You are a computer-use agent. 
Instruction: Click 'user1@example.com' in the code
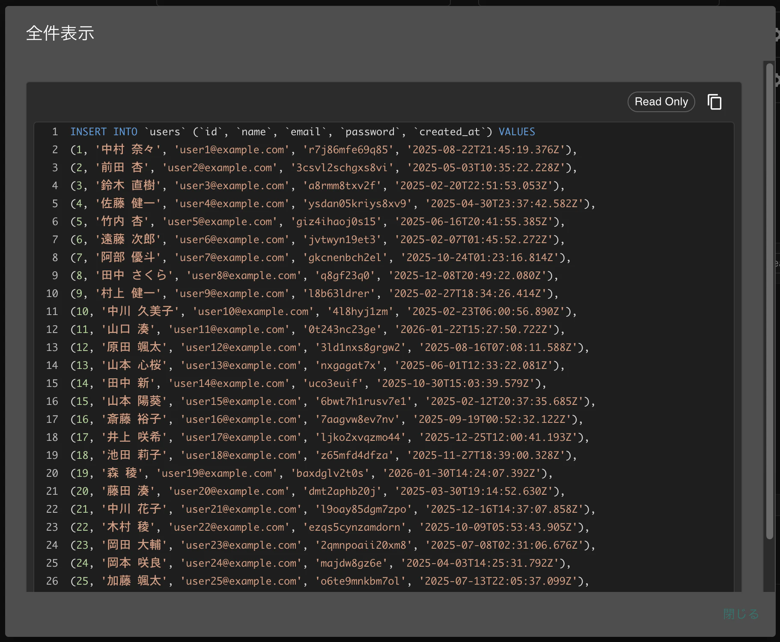tap(232, 150)
